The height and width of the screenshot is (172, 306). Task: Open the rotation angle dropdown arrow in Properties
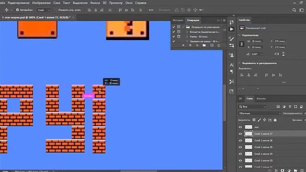262,54
